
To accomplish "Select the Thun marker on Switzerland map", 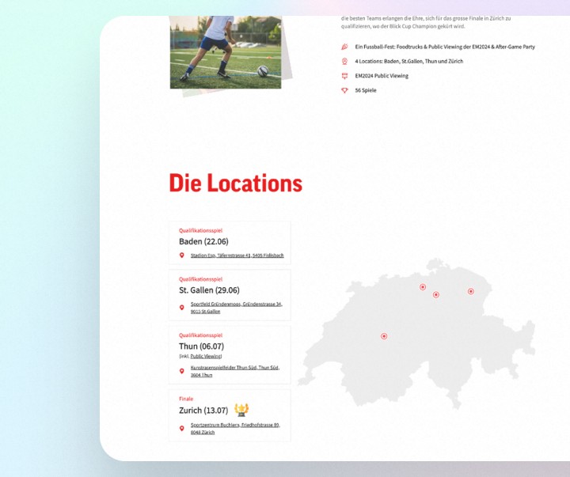I will tap(384, 336).
